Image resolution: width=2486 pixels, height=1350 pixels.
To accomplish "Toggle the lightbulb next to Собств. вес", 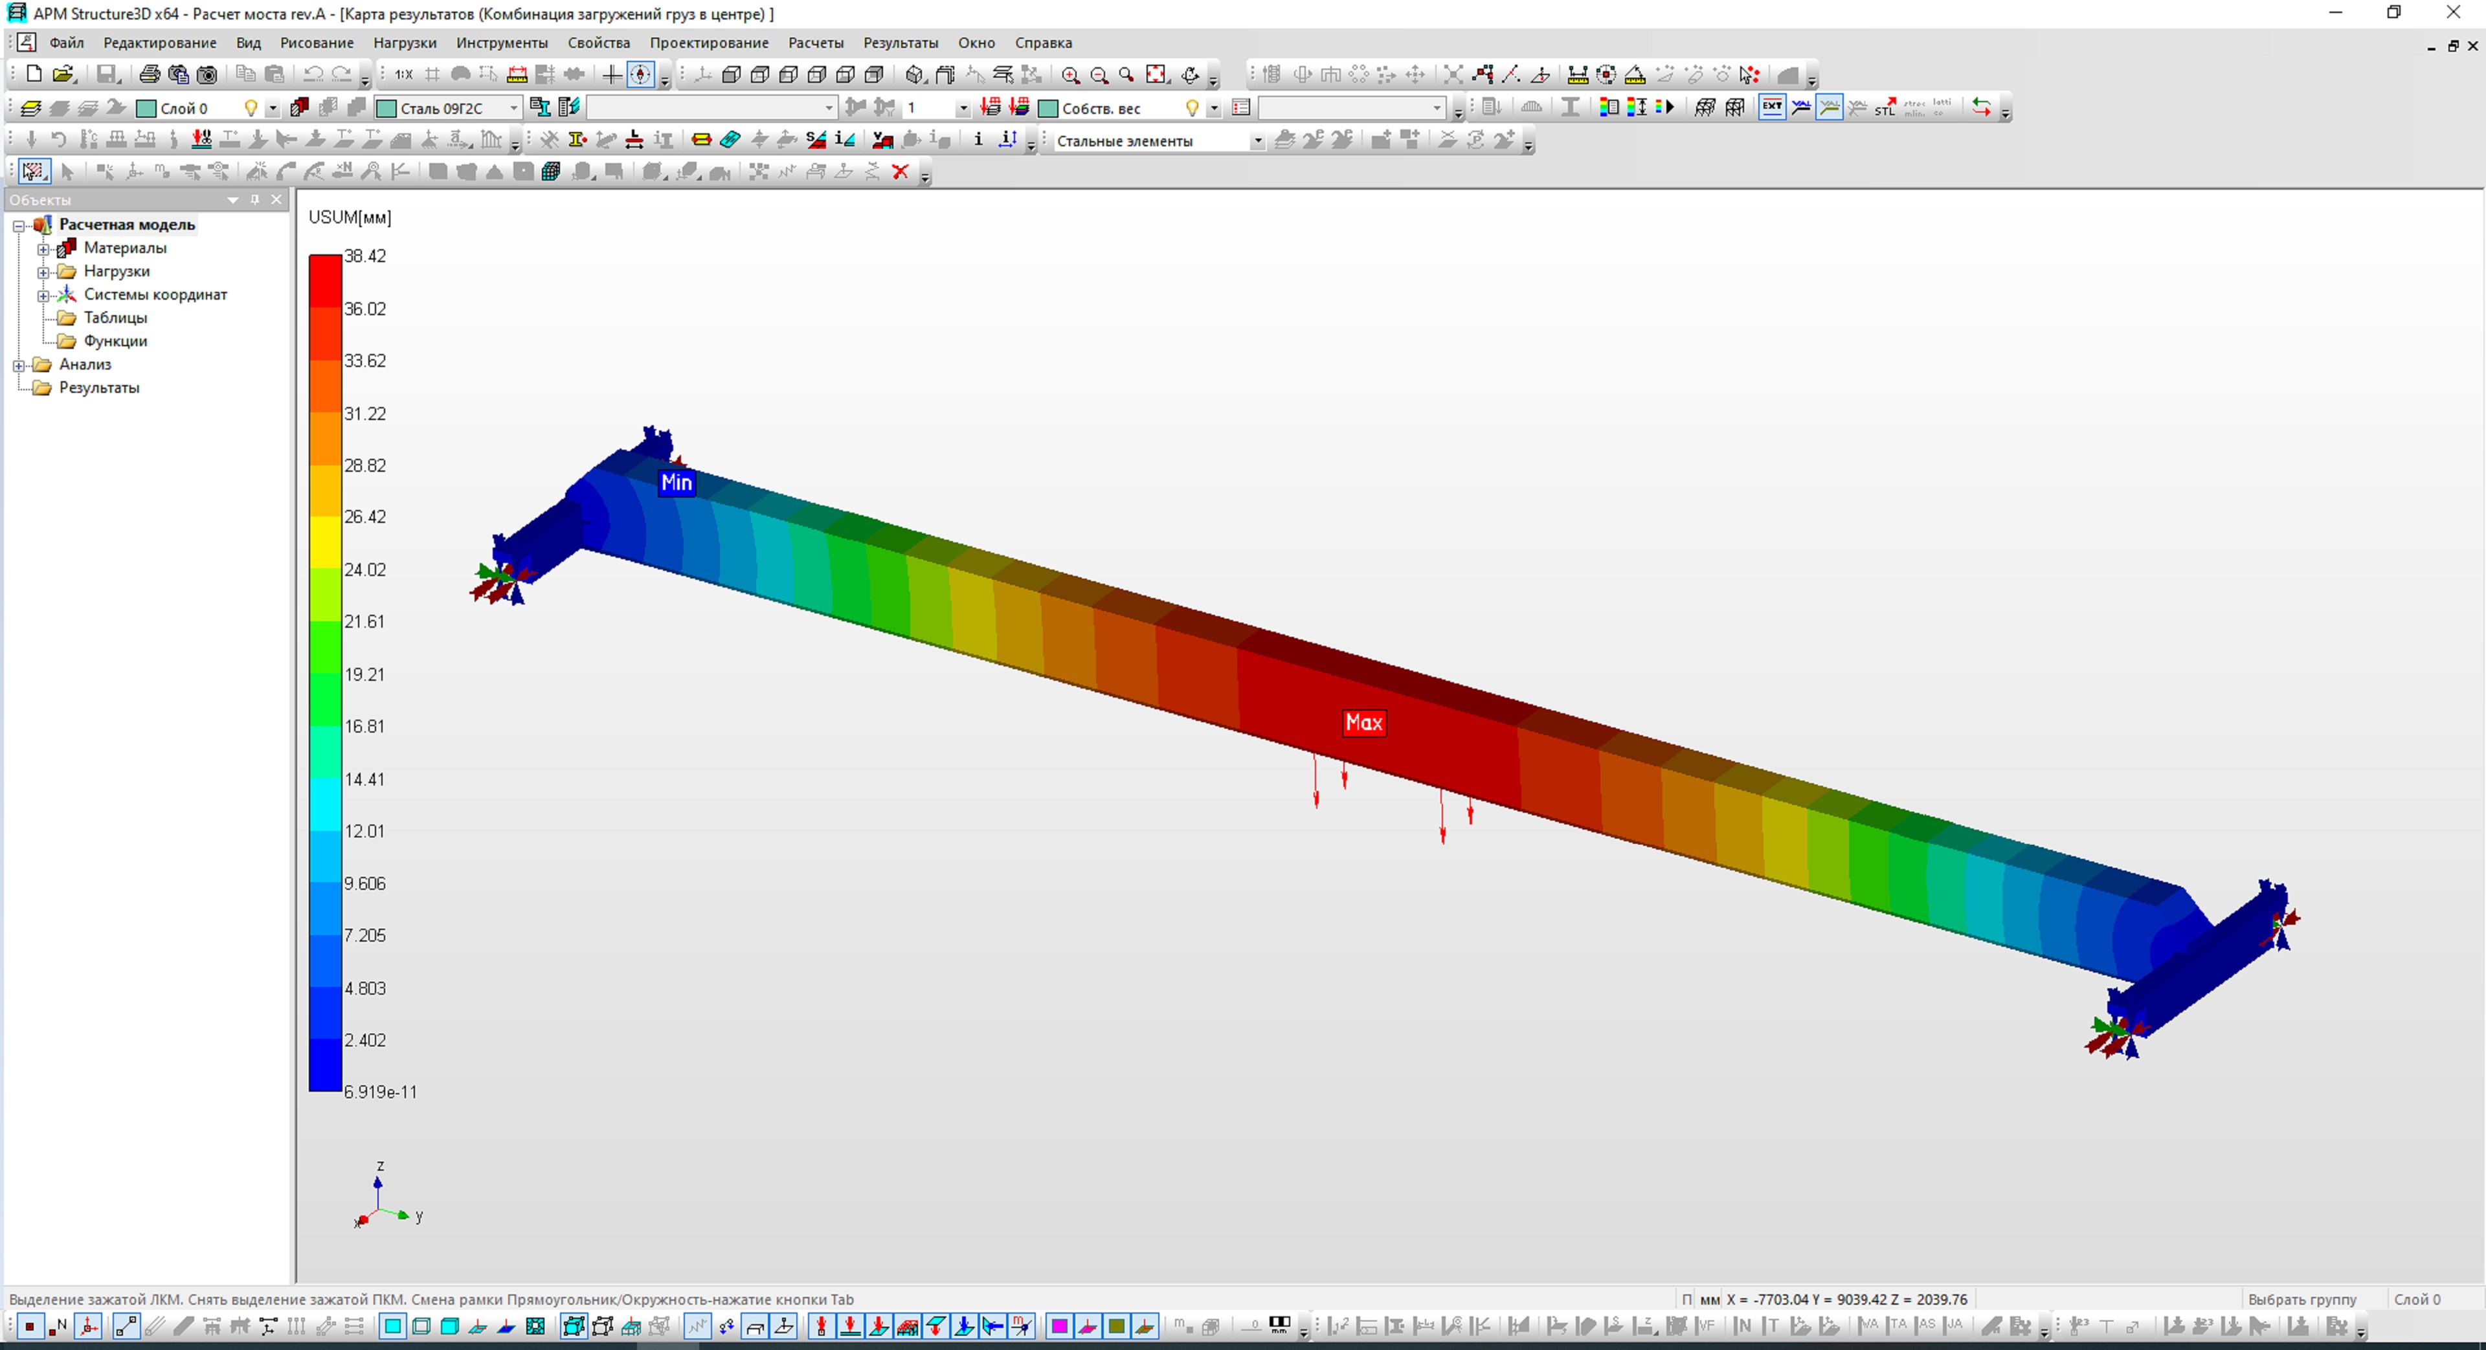I will click(1193, 108).
